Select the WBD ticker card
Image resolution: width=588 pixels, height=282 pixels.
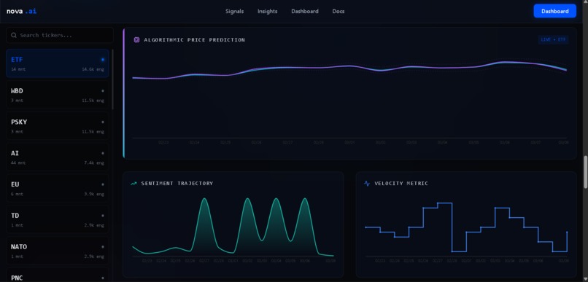[58, 95]
